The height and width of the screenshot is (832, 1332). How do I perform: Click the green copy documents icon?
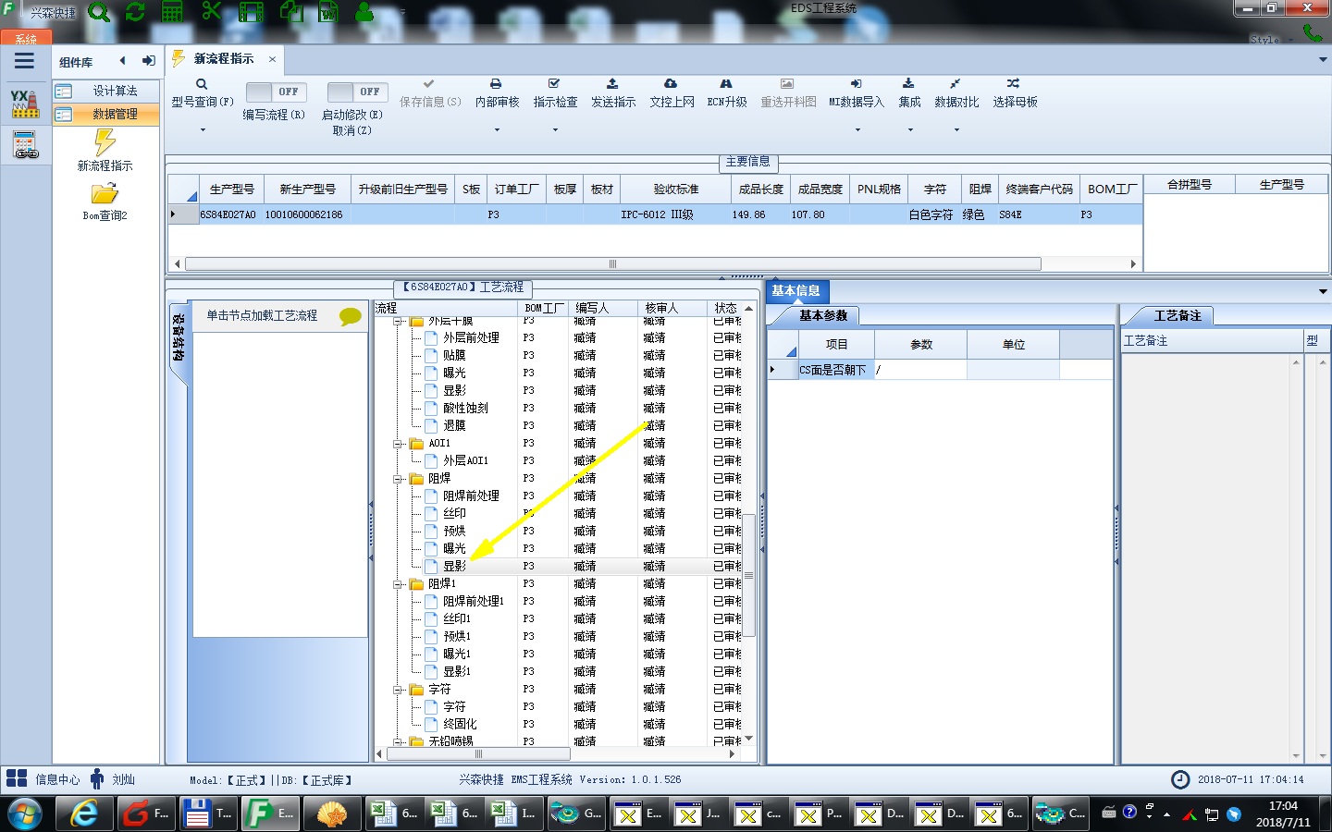click(x=291, y=12)
